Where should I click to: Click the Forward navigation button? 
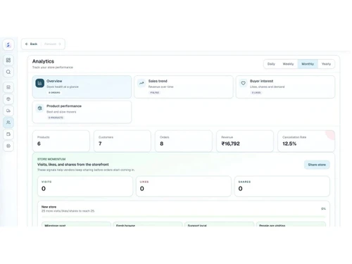point(53,44)
